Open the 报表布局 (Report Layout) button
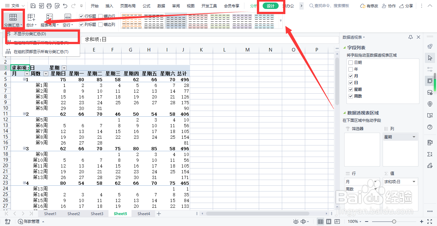The width and height of the screenshot is (437, 226). coord(50,20)
